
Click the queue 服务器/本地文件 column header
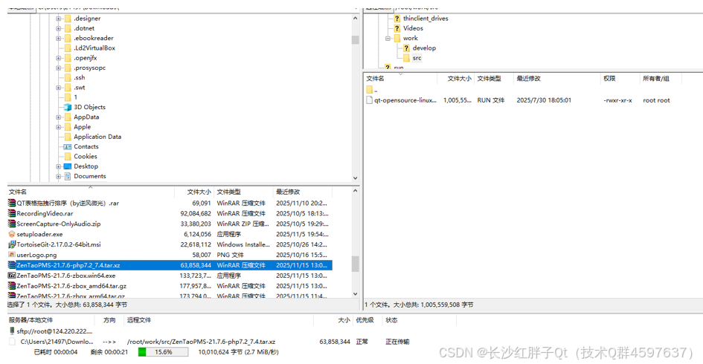click(x=51, y=320)
